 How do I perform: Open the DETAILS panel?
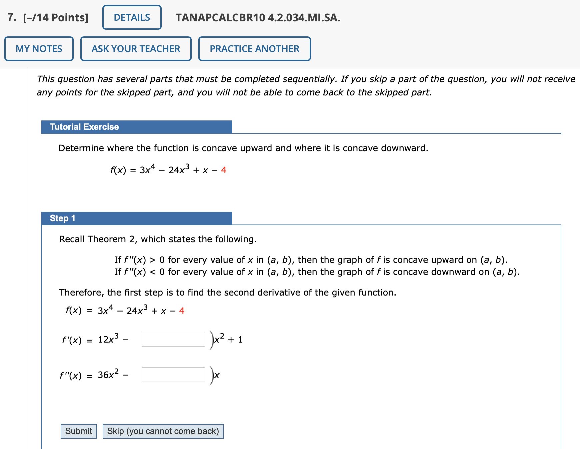point(131,17)
